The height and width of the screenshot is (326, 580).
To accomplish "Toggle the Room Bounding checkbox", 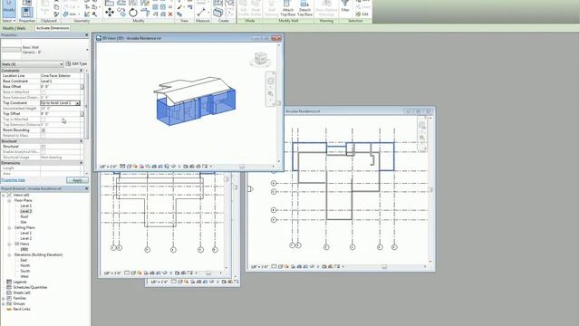I will pyautogui.click(x=43, y=130).
